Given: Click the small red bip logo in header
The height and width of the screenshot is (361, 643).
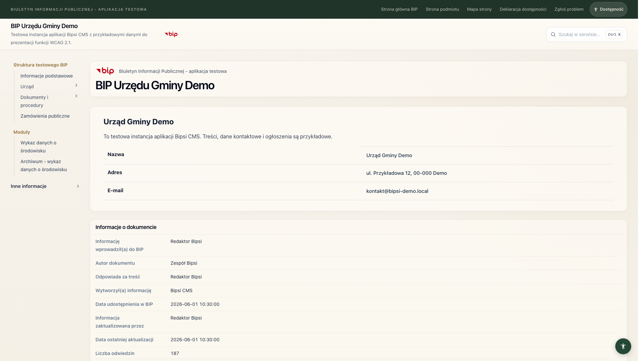Looking at the screenshot, I should click(x=171, y=34).
